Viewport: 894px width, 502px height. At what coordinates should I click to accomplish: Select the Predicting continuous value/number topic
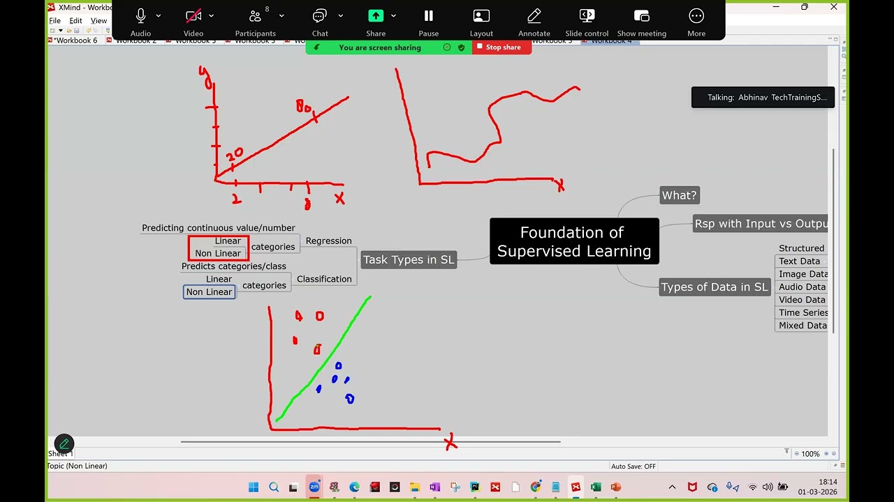(219, 228)
